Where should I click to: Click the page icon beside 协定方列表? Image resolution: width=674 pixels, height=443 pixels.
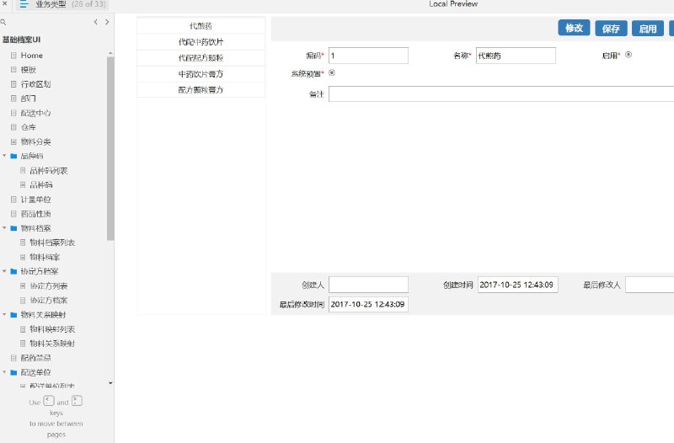(23, 286)
